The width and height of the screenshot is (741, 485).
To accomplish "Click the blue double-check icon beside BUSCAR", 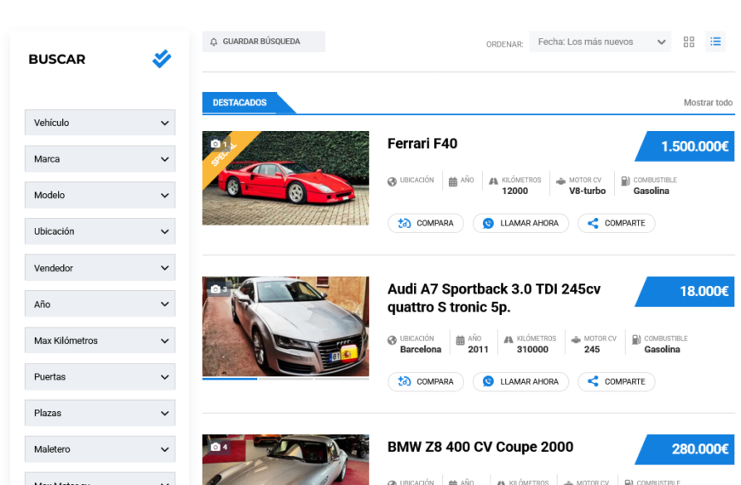I will click(x=162, y=59).
